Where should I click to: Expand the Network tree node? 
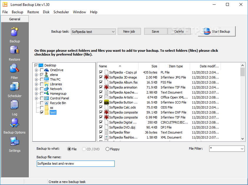36,89
